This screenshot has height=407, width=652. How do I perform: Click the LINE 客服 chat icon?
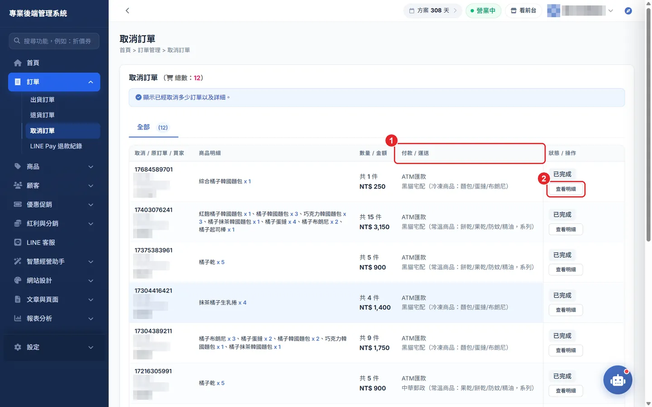(x=18, y=242)
